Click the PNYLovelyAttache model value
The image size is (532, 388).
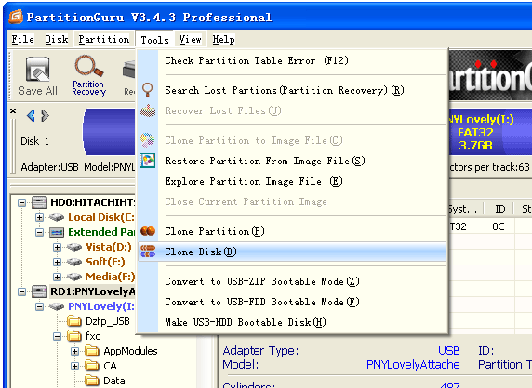[x=413, y=364]
